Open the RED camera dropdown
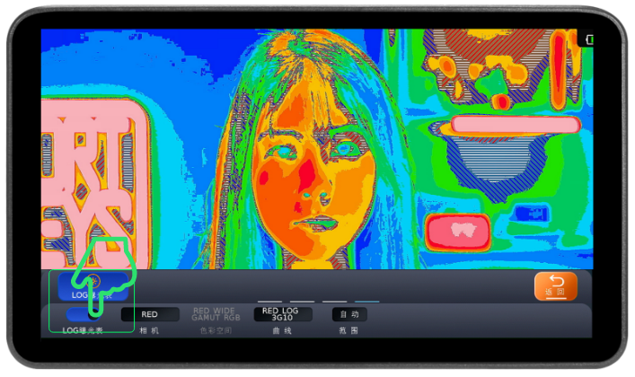The width and height of the screenshot is (635, 377). (150, 314)
